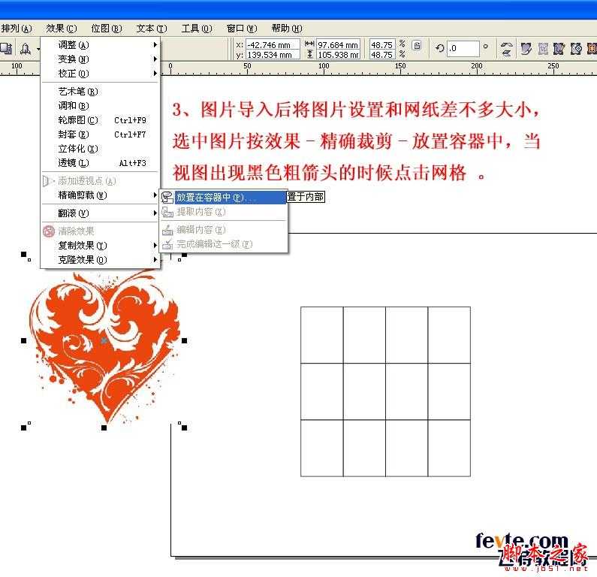This screenshot has height=577, width=597.
Task: Click the rotation angle field
Action: tap(463, 49)
